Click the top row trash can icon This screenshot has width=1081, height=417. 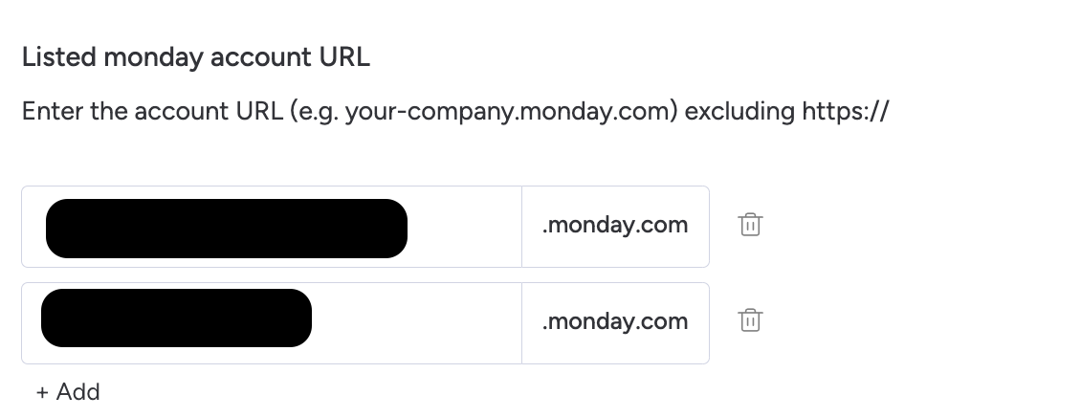[x=750, y=225]
